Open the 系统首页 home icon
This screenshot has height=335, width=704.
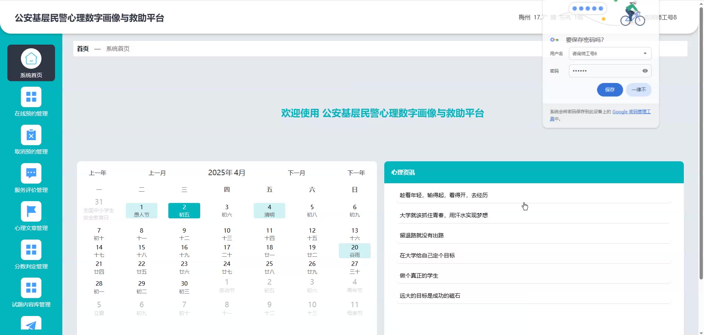[x=31, y=59]
